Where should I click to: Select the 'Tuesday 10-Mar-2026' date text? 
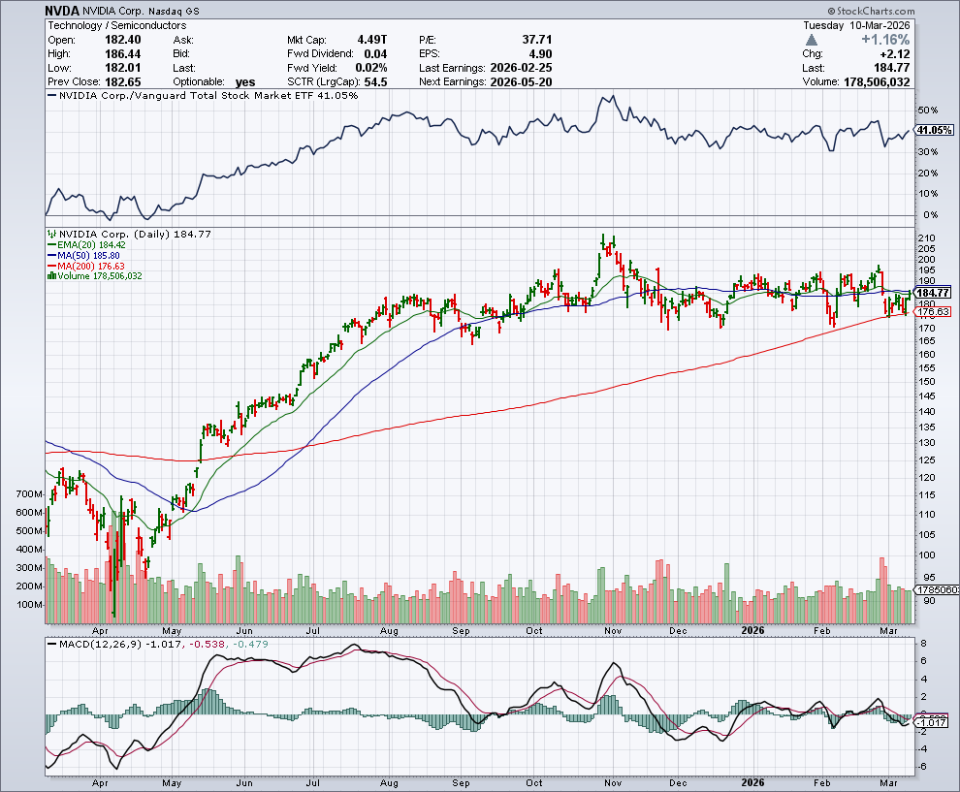(856, 26)
